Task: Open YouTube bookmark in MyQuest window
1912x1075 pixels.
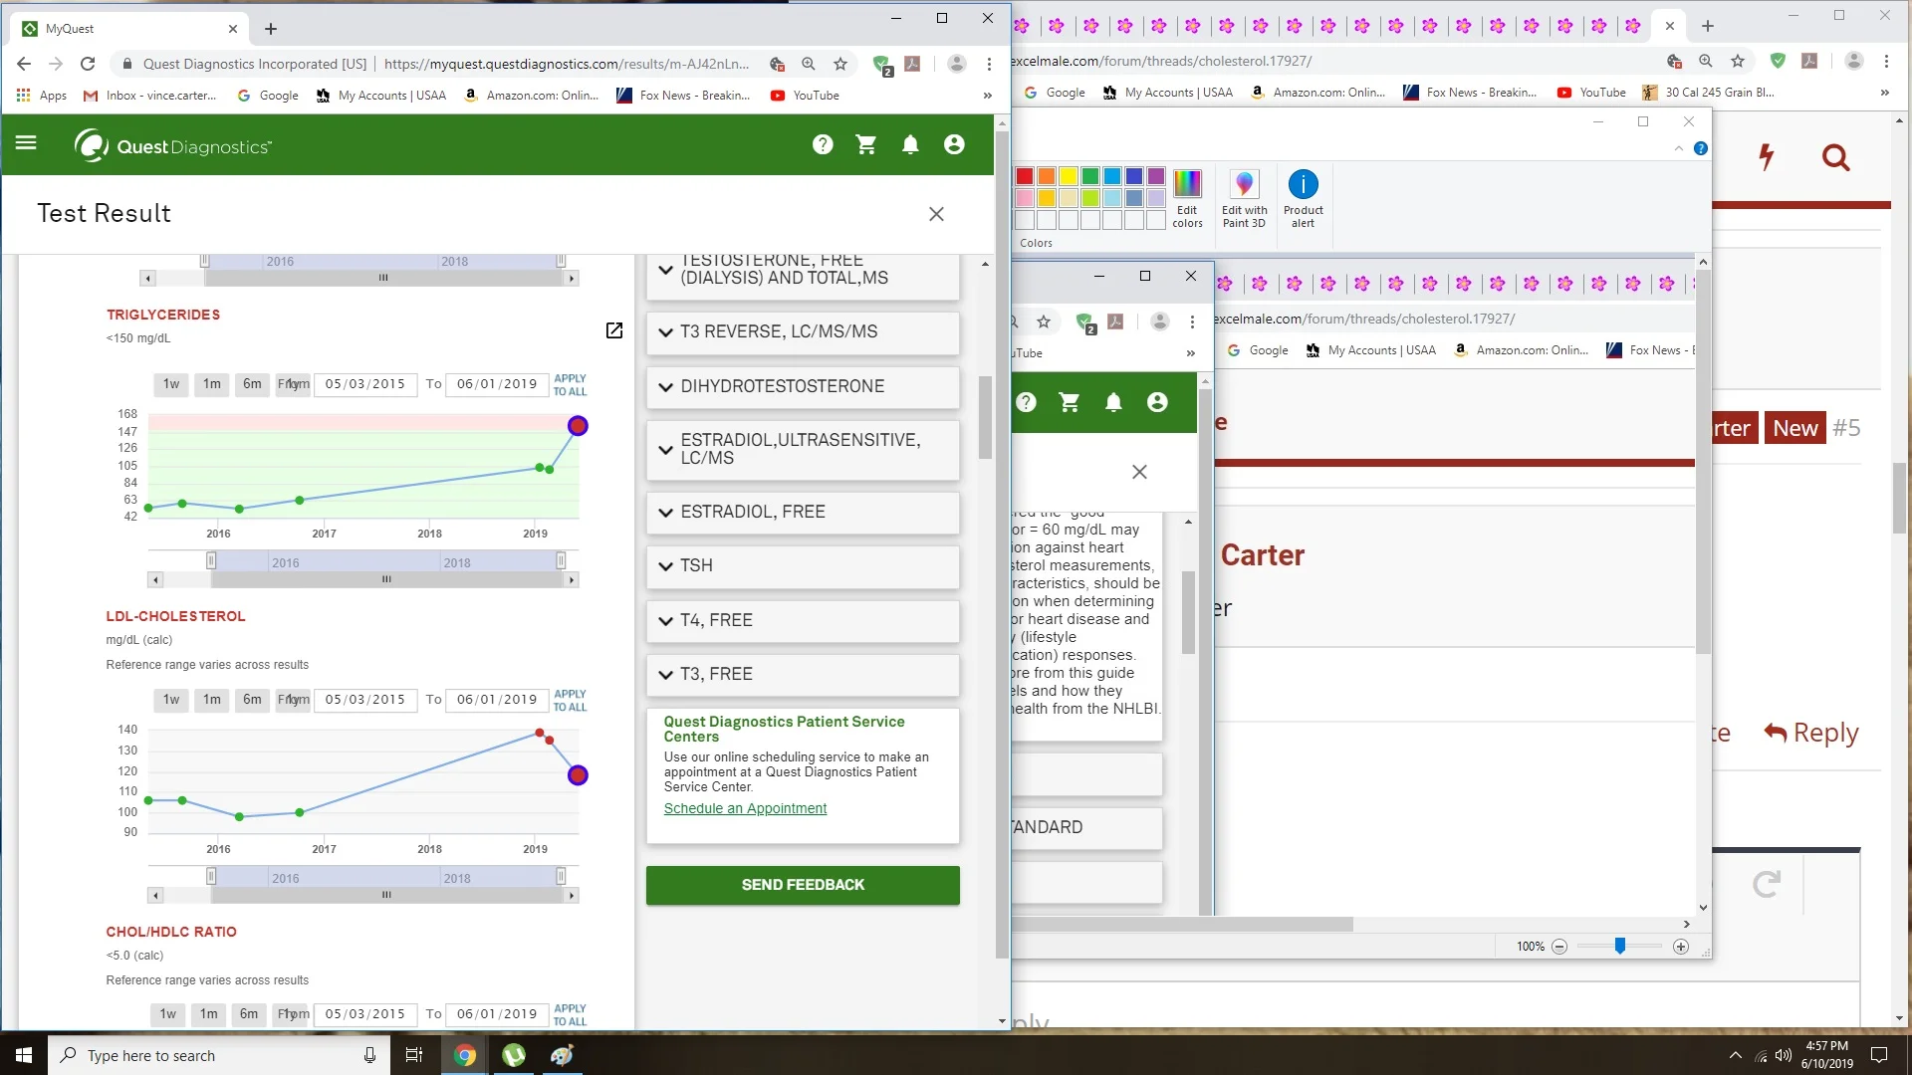Action: [x=805, y=96]
